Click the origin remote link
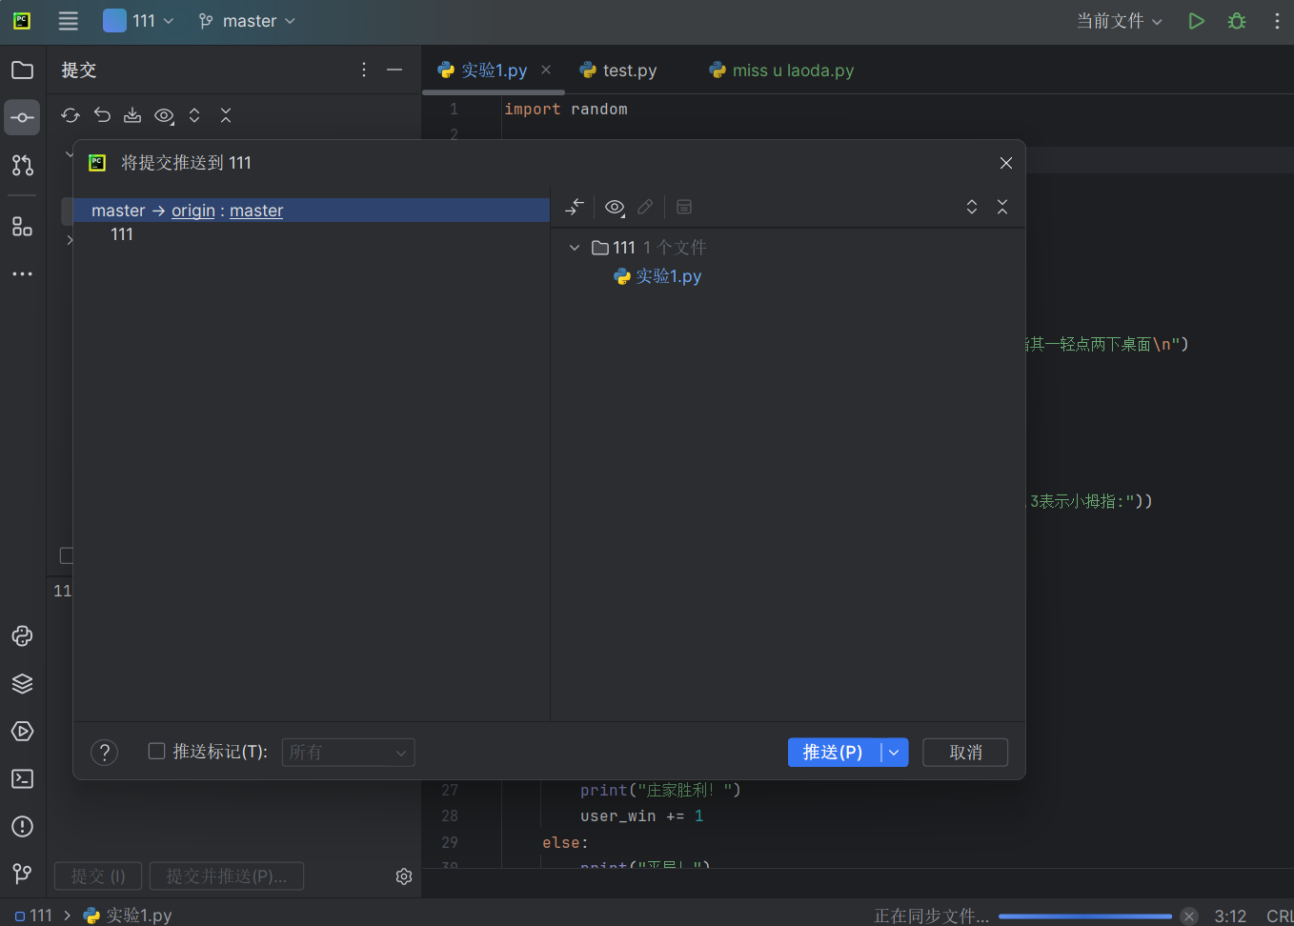This screenshot has height=926, width=1294. pos(193,211)
